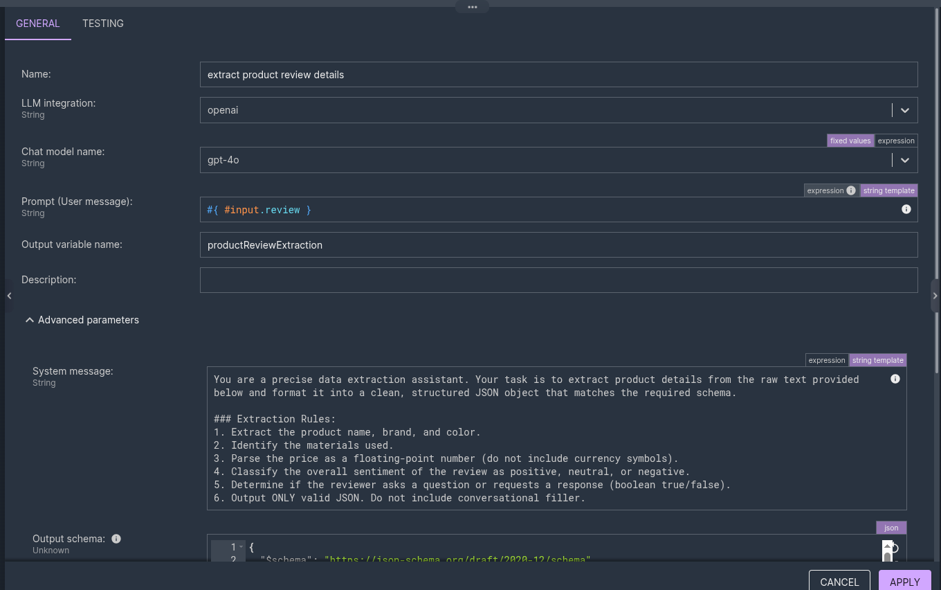Click scroll-up arrow of schema editor scrollbar
This screenshot has width=941, height=590.
click(887, 546)
